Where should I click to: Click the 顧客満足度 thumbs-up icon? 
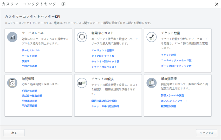coord(152,82)
